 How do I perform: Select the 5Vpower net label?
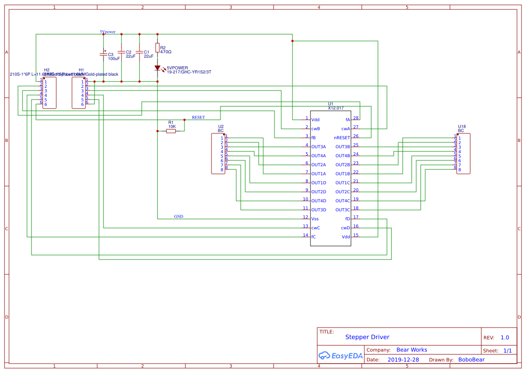click(108, 32)
